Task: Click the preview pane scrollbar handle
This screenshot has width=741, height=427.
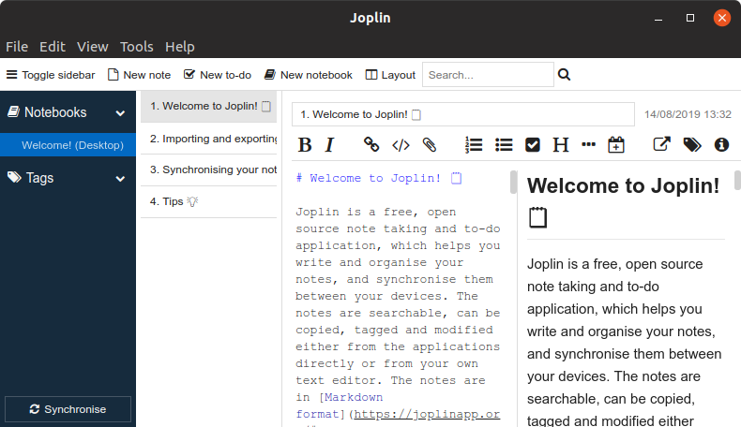Action: (737, 181)
